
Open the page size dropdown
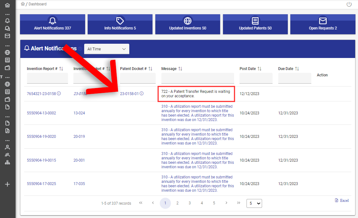click(254, 203)
